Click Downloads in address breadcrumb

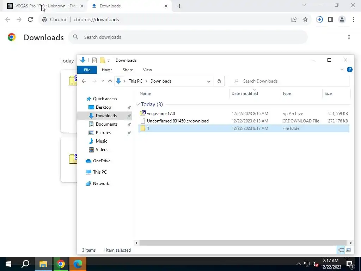tap(161, 81)
